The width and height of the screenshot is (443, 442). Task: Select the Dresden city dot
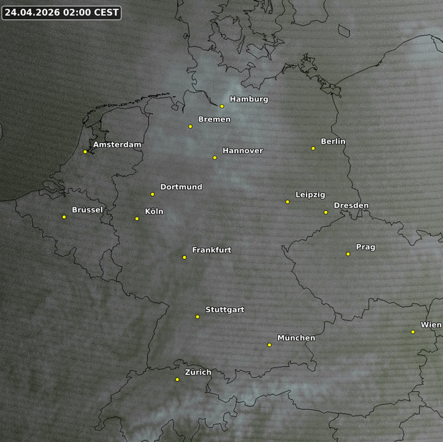click(326, 212)
